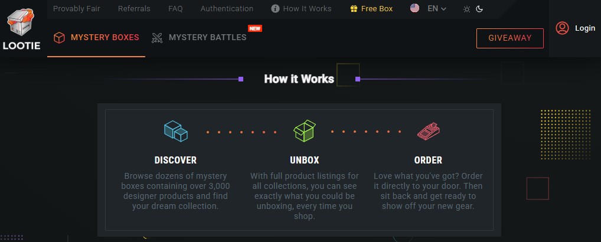Click the crossed swords battles icon

(157, 38)
